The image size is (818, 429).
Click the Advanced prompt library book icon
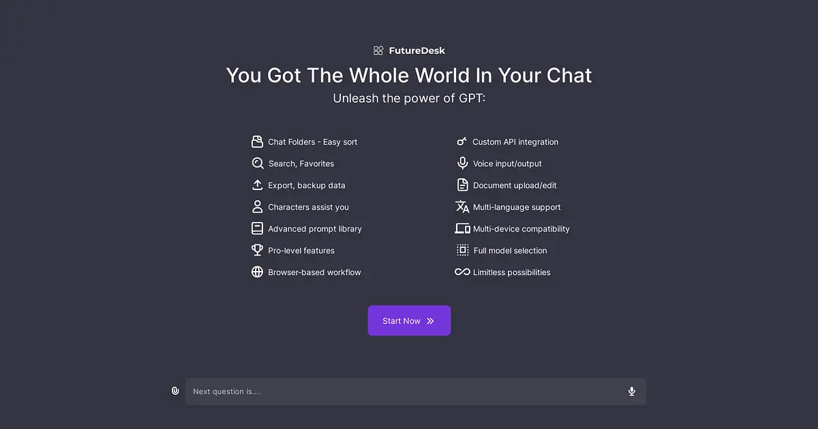(x=257, y=229)
